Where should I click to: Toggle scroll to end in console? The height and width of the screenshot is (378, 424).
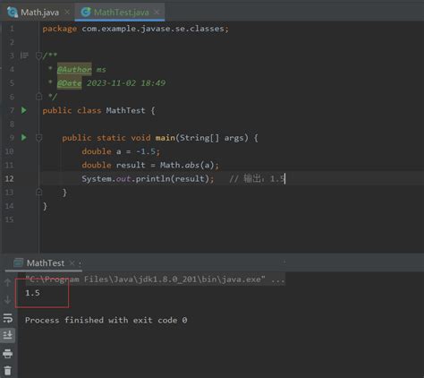pyautogui.click(x=8, y=335)
